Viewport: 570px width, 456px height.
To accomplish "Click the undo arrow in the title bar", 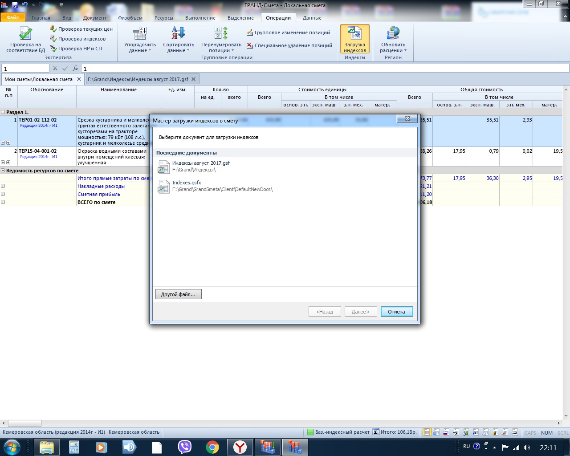I will coord(25,5).
